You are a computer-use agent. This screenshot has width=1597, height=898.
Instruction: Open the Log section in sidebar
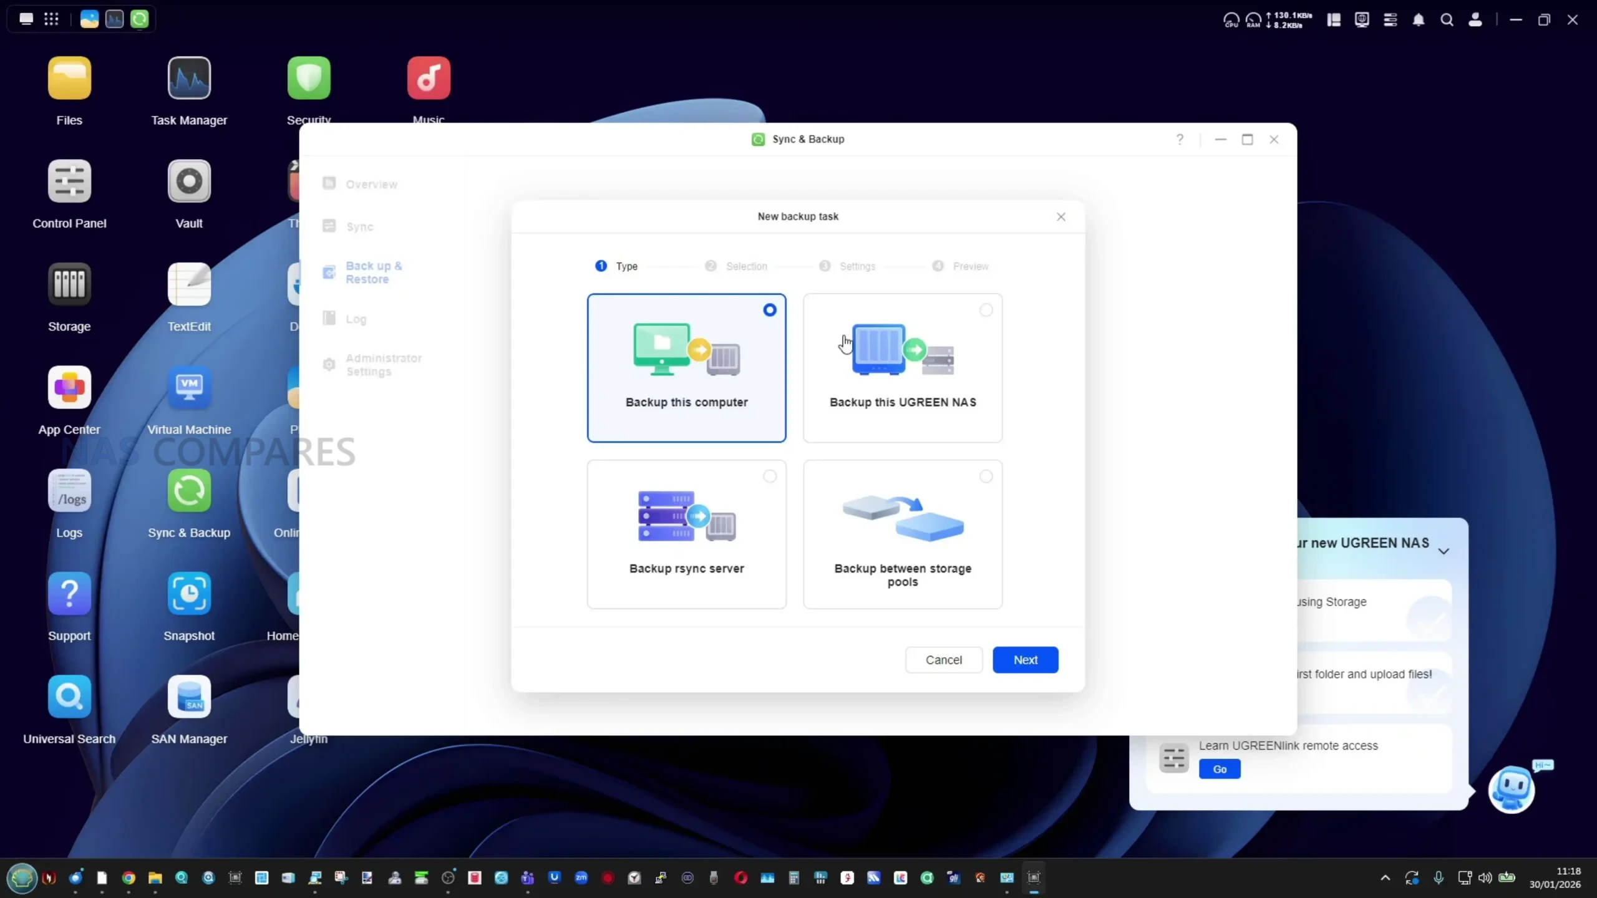[356, 319]
